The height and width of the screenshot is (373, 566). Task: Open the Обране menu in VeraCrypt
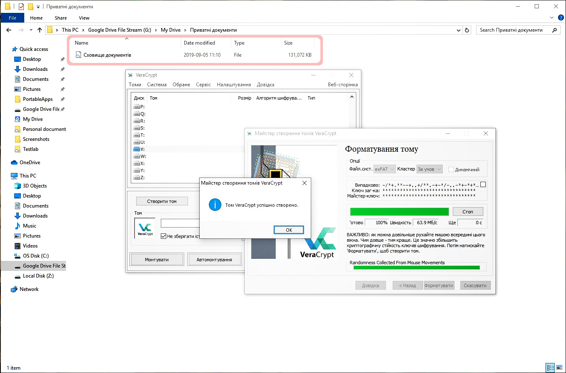click(x=181, y=85)
